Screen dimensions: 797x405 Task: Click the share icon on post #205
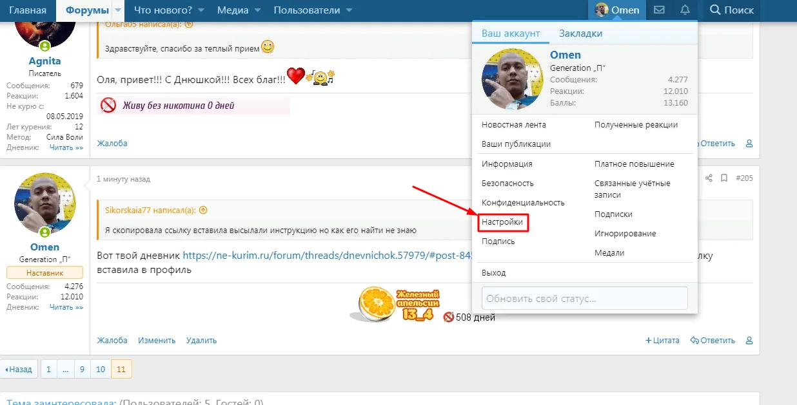[709, 178]
